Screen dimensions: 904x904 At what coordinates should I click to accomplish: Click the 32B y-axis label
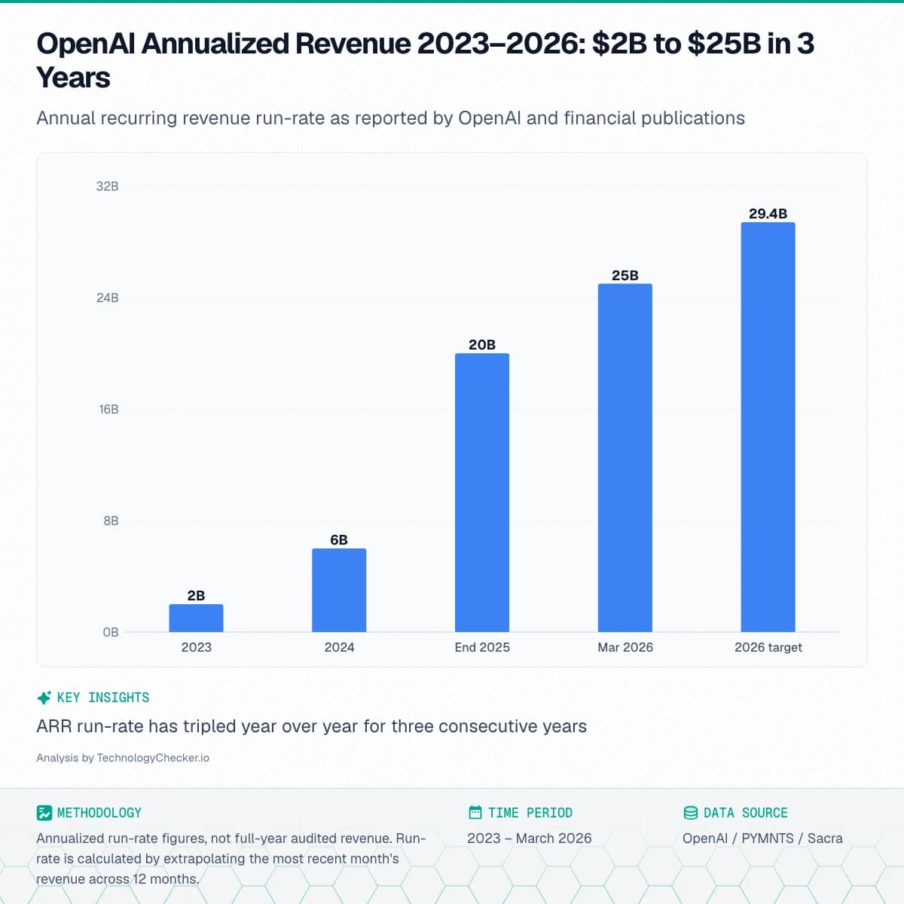click(x=107, y=186)
